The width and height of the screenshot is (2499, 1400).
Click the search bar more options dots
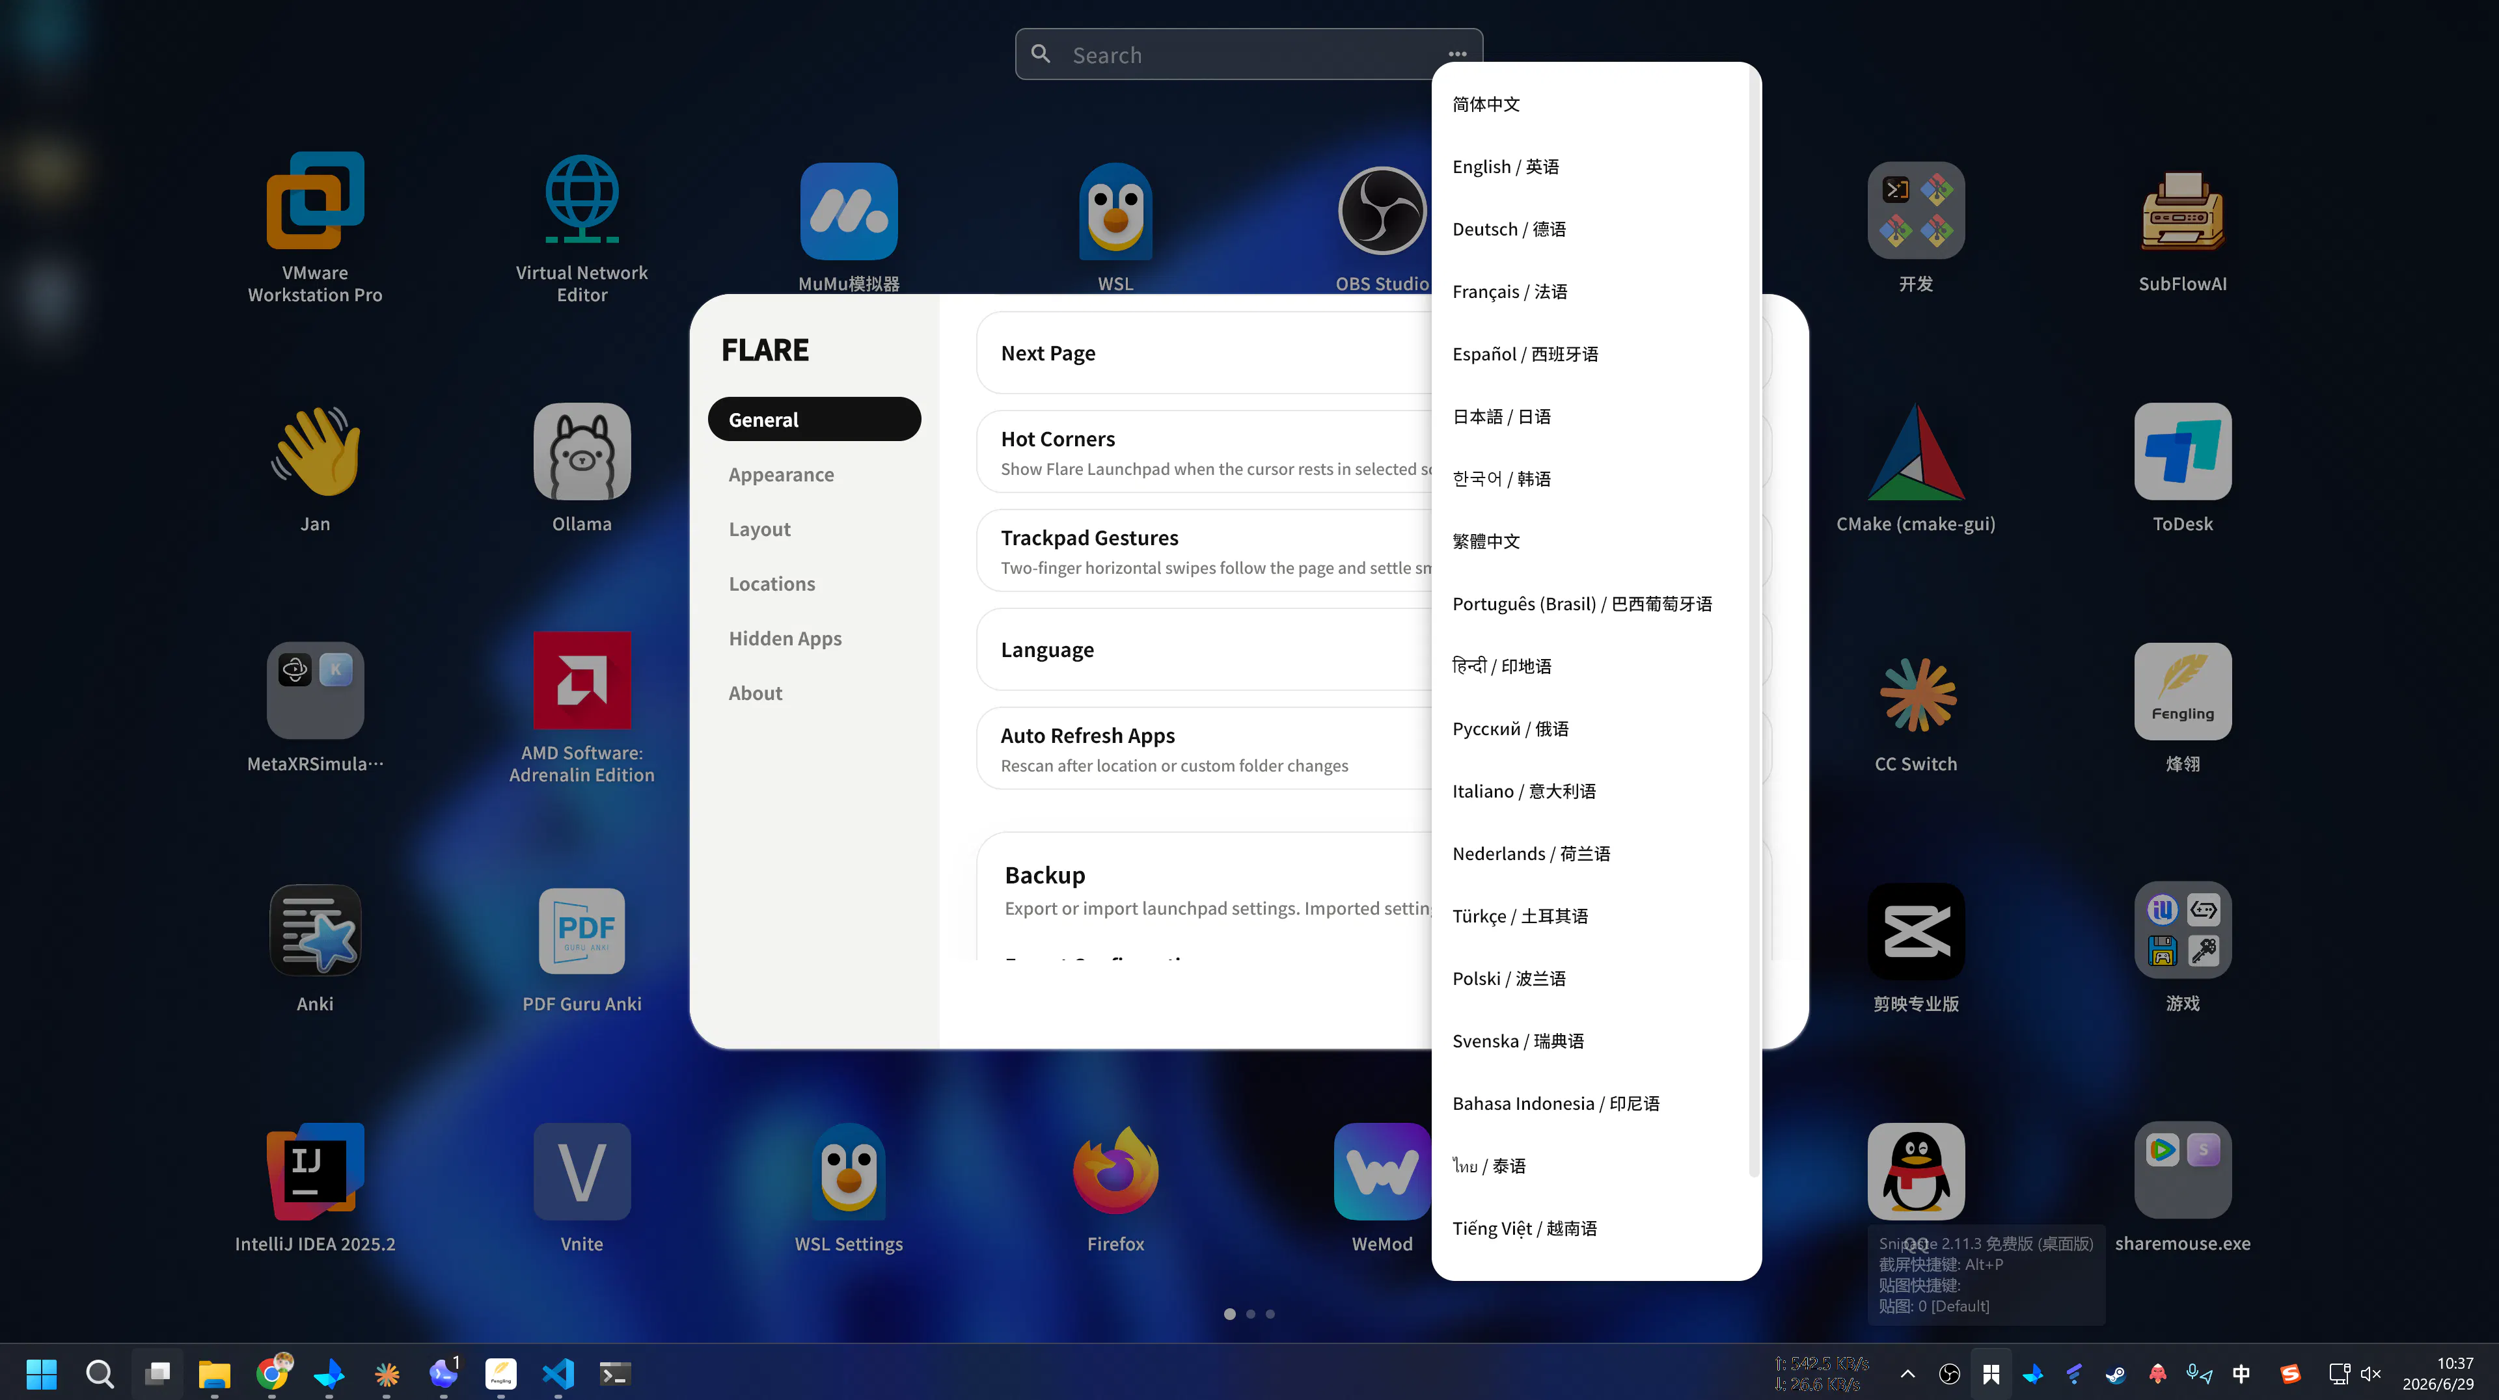pyautogui.click(x=1457, y=54)
